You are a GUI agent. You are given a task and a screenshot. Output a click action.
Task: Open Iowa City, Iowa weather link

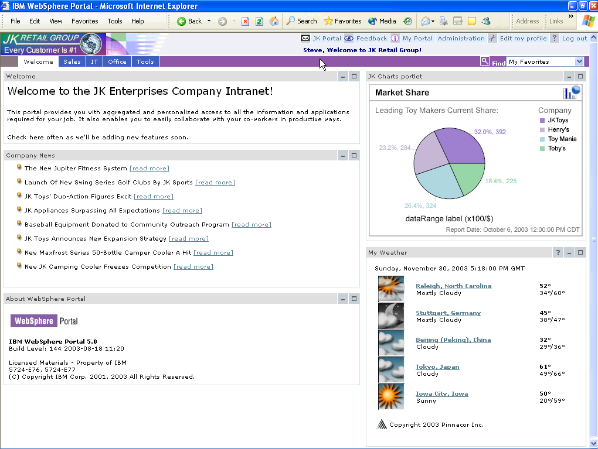pos(441,394)
